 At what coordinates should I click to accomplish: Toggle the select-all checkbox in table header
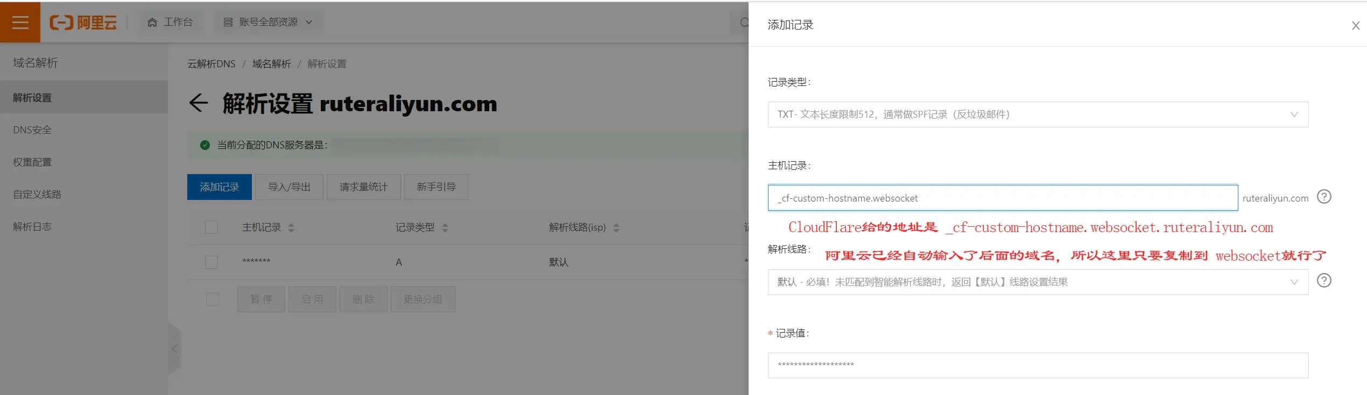click(x=212, y=227)
